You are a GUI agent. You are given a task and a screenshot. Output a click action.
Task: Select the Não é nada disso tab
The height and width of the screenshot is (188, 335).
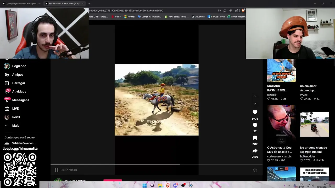(x=65, y=3)
